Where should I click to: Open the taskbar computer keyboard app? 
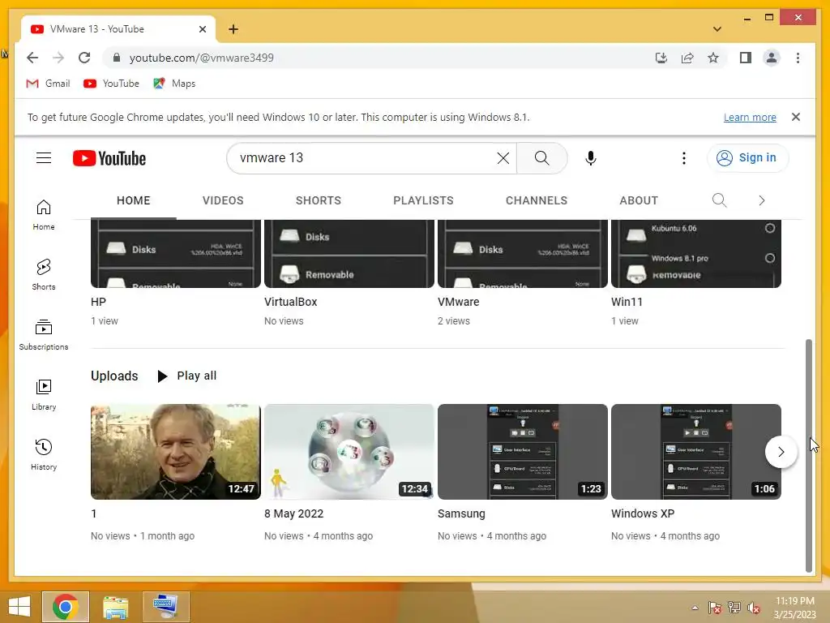[x=165, y=607]
